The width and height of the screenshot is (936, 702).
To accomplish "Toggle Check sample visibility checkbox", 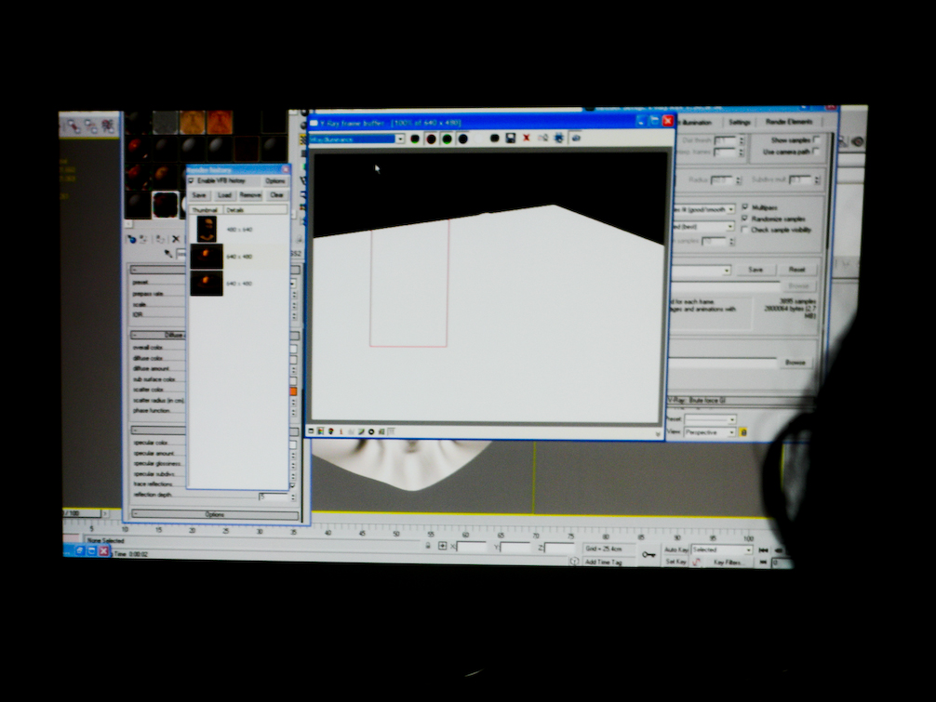I will tap(745, 230).
